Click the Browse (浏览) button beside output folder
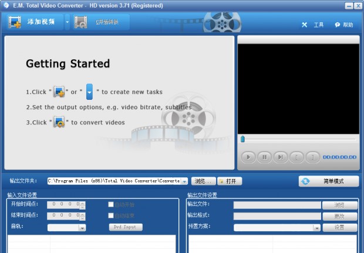The width and height of the screenshot is (364, 253). [203, 181]
